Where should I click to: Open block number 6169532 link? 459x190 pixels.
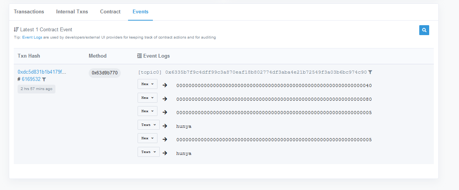(x=31, y=79)
